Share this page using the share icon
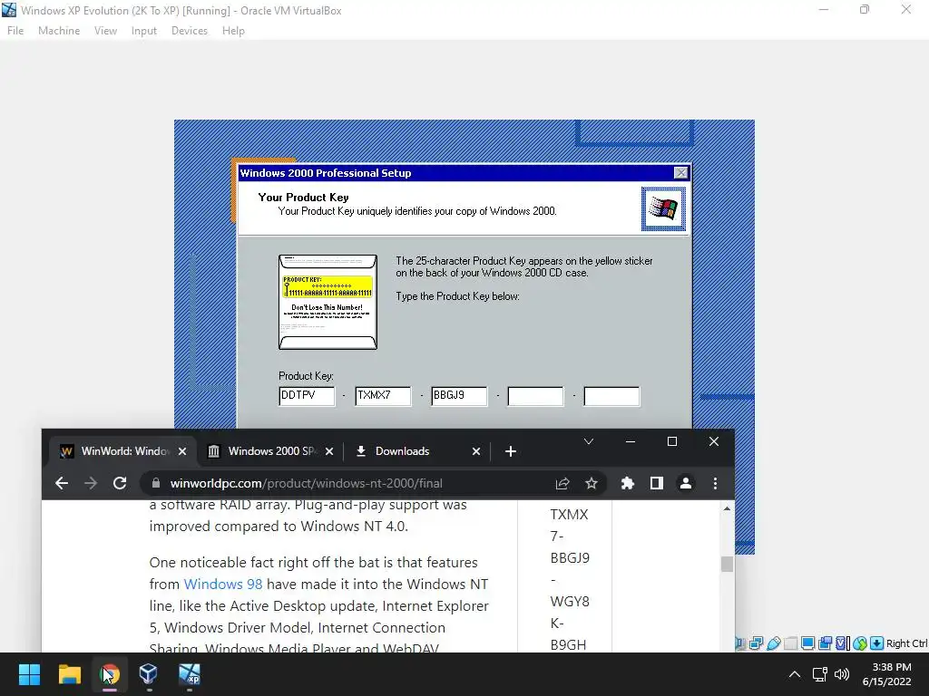Screen dimensions: 929x696 pos(562,484)
